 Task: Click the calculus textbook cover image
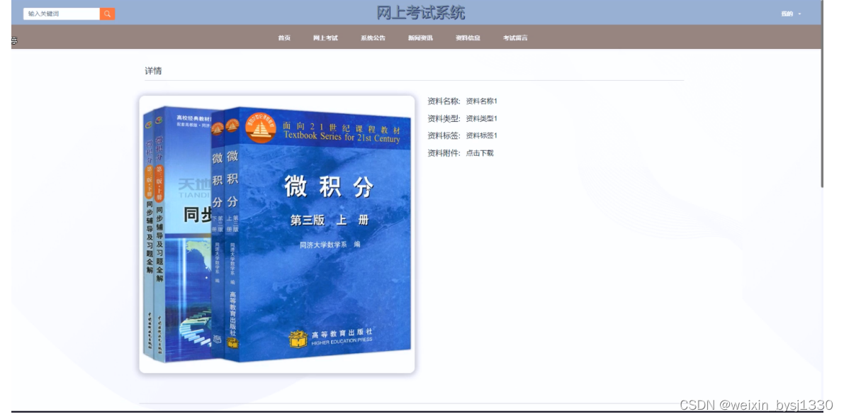(x=276, y=234)
